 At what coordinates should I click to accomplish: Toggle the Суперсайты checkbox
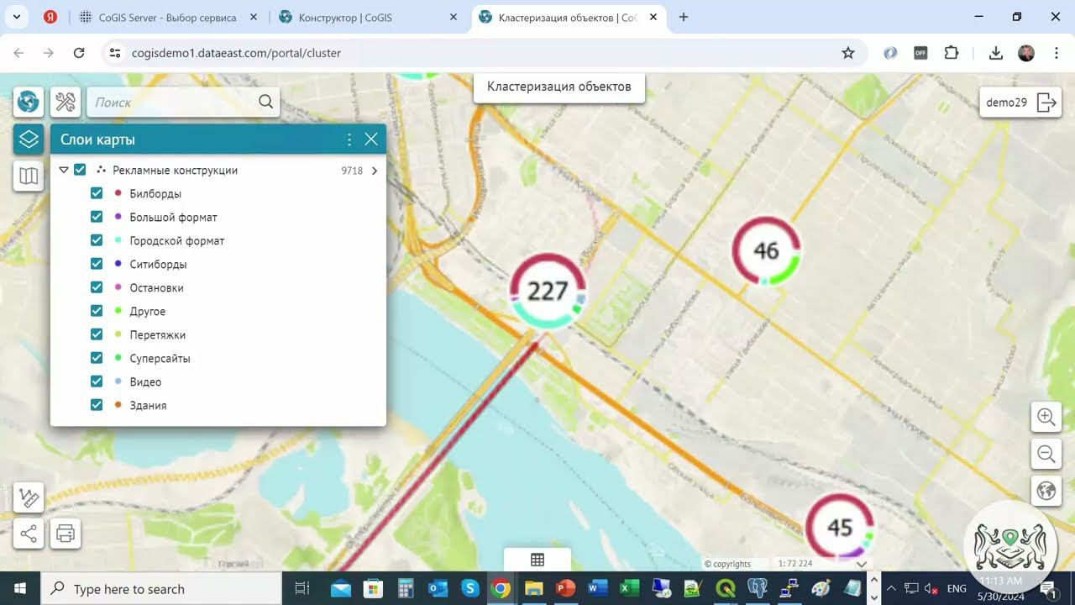coord(97,358)
